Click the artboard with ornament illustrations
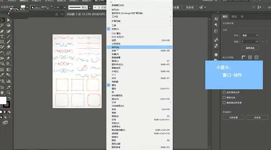271x150 pixels. tap(77, 71)
